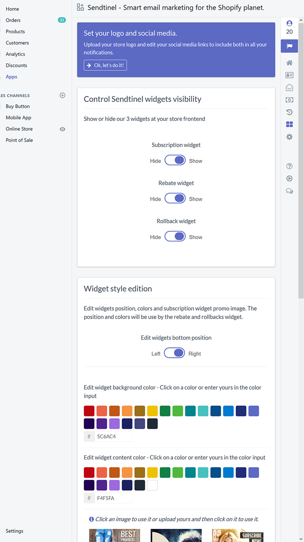Open the money bill icon in sidebar
This screenshot has height=542, width=304.
coord(289,100)
